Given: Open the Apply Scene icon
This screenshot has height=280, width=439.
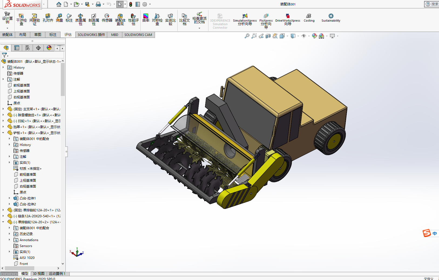Looking at the screenshot, I should 321,36.
